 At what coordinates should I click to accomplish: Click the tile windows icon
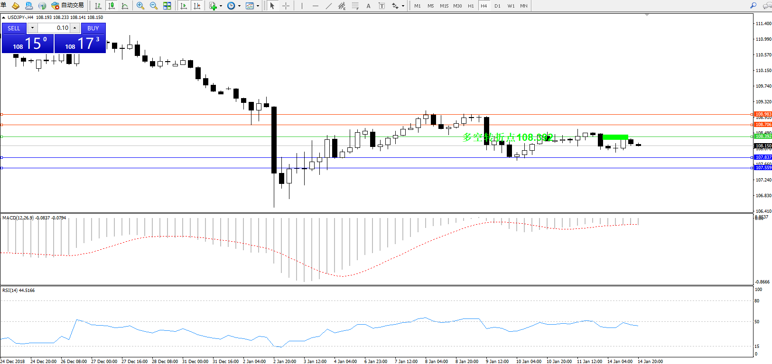tap(167, 6)
